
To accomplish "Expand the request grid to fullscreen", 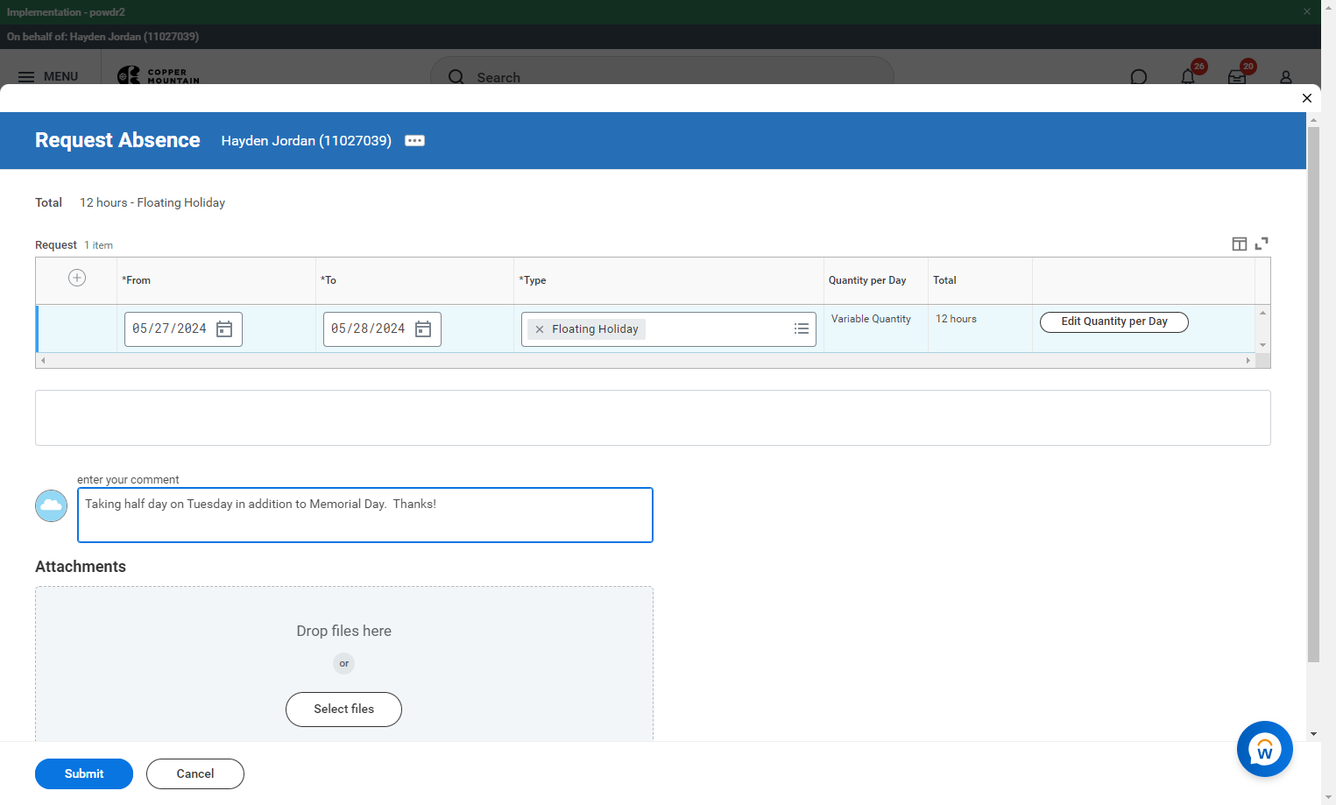I will 1262,244.
